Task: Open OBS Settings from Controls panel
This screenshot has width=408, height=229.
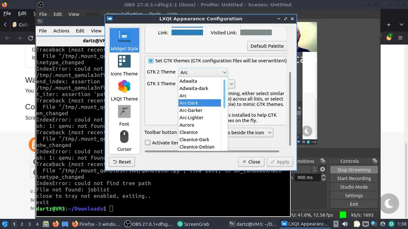Action: (354, 196)
